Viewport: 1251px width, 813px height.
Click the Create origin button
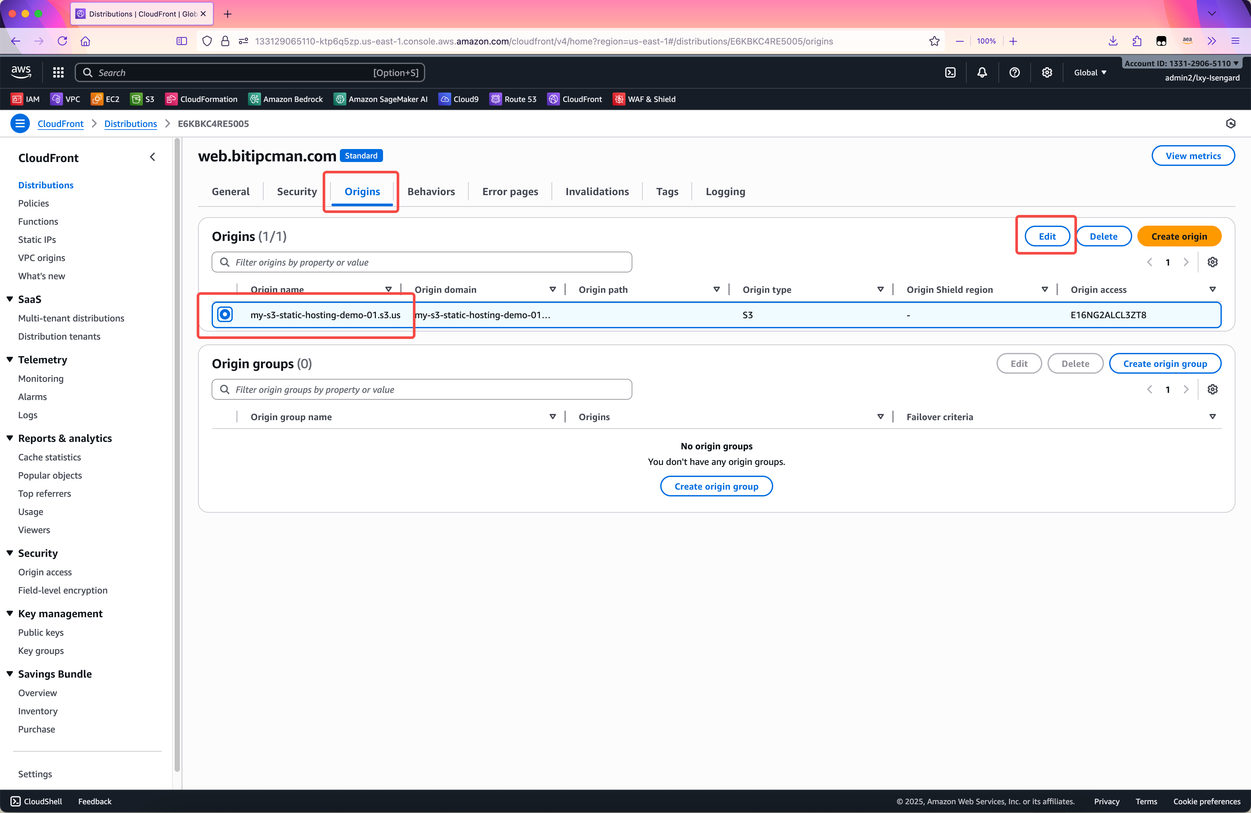(1179, 236)
